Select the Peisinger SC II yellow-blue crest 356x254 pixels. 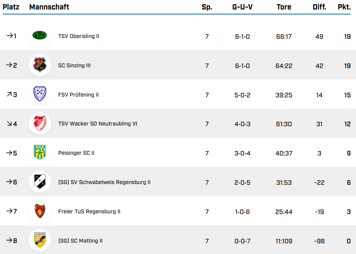[x=40, y=153]
